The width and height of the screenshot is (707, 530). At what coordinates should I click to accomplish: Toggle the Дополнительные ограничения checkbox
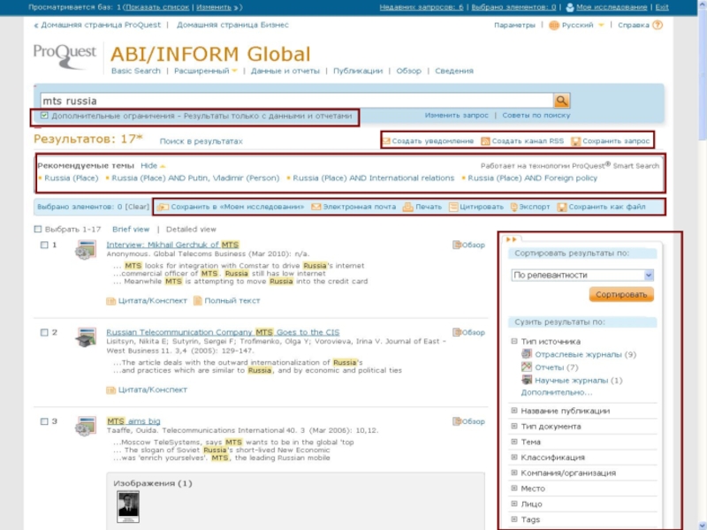[x=44, y=116]
